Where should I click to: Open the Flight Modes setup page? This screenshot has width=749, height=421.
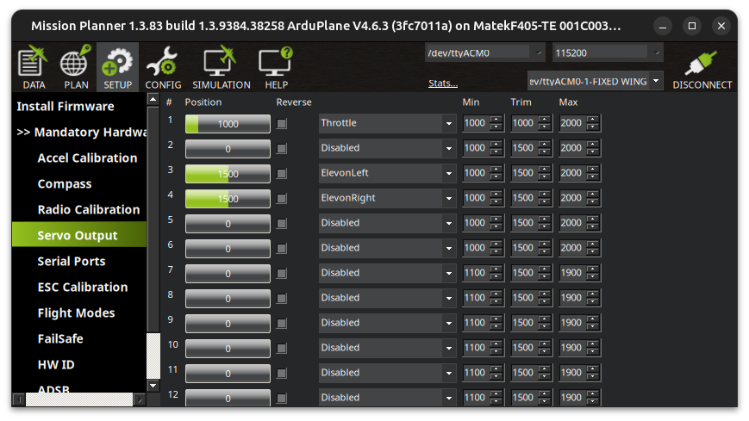(77, 313)
